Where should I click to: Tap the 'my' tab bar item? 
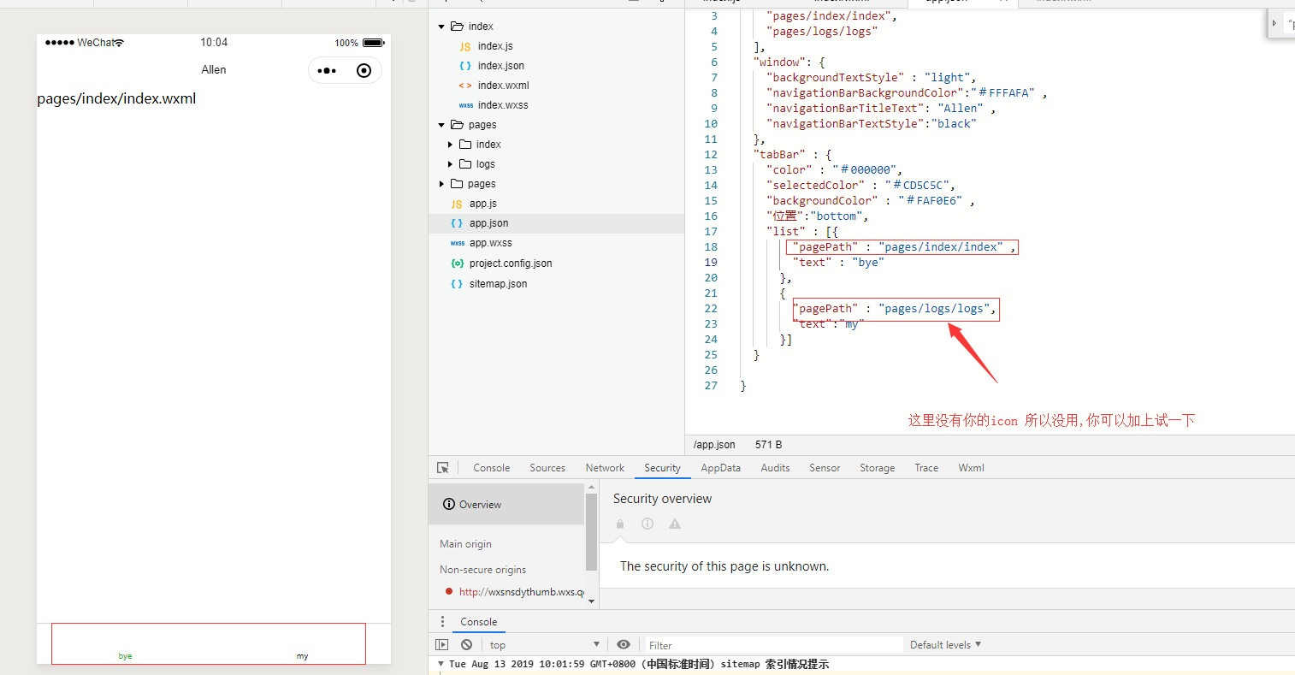point(302,655)
